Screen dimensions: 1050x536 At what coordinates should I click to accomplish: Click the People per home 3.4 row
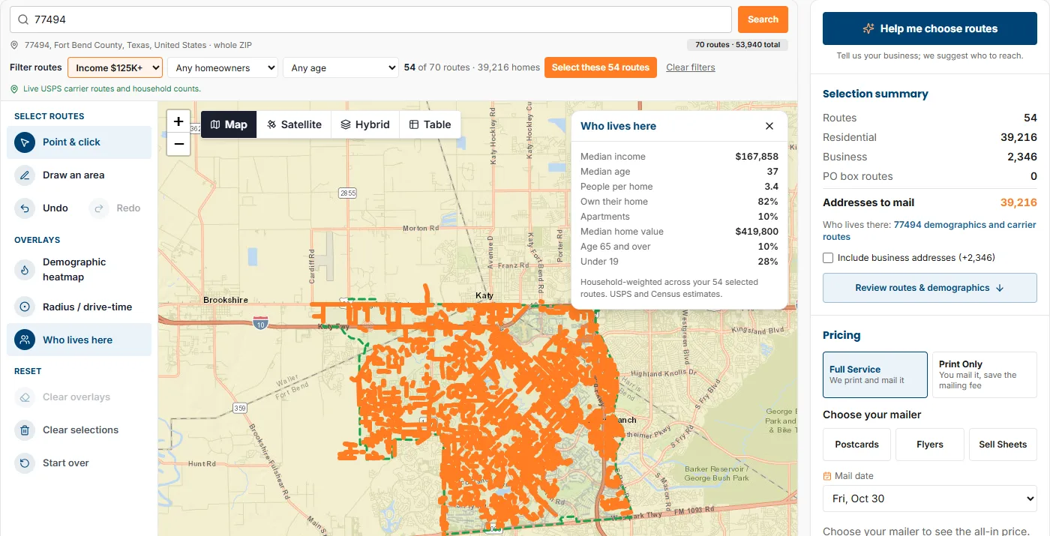pyautogui.click(x=679, y=187)
